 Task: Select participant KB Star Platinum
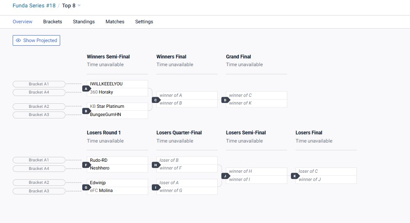117,107
